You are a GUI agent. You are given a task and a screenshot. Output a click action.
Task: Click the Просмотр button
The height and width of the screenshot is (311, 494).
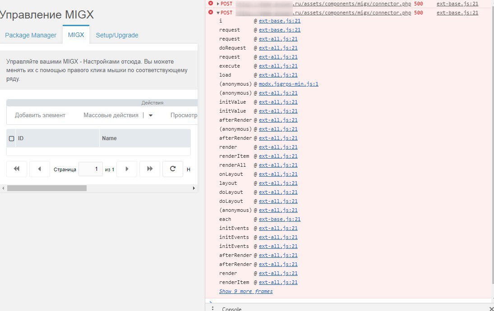click(x=184, y=115)
